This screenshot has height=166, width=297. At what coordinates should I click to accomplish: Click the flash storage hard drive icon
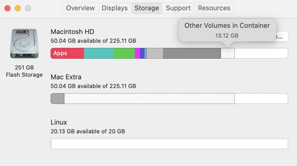(24, 43)
